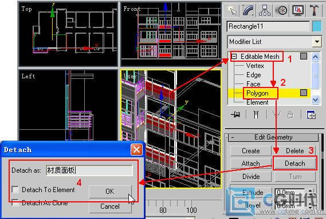This screenshot has height=219, width=326.
Task: Click the Turn button
Action: coord(295,177)
